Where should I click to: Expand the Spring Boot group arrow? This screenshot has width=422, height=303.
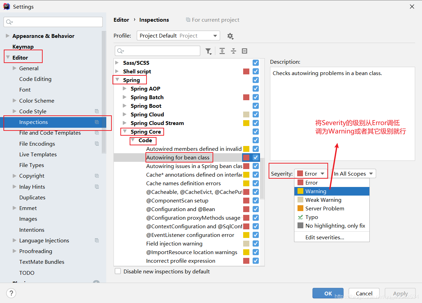[x=125, y=106]
